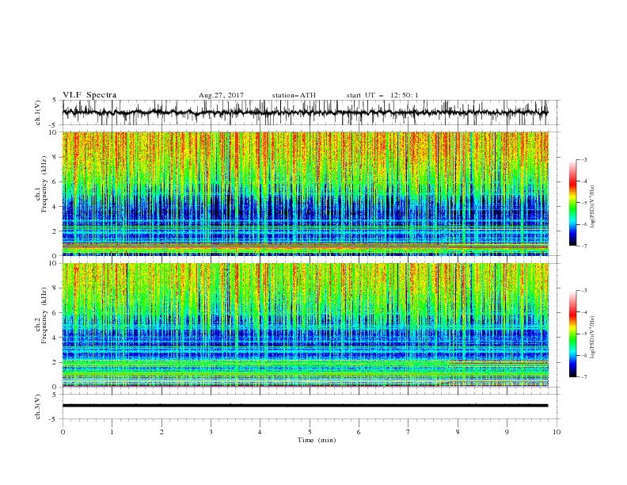The image size is (627, 485).
Task: Click the time axis tick label '8'
Action: [x=458, y=432]
